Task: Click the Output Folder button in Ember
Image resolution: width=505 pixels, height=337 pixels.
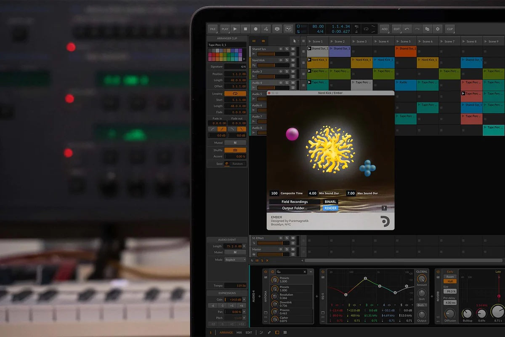Action: (x=295, y=208)
